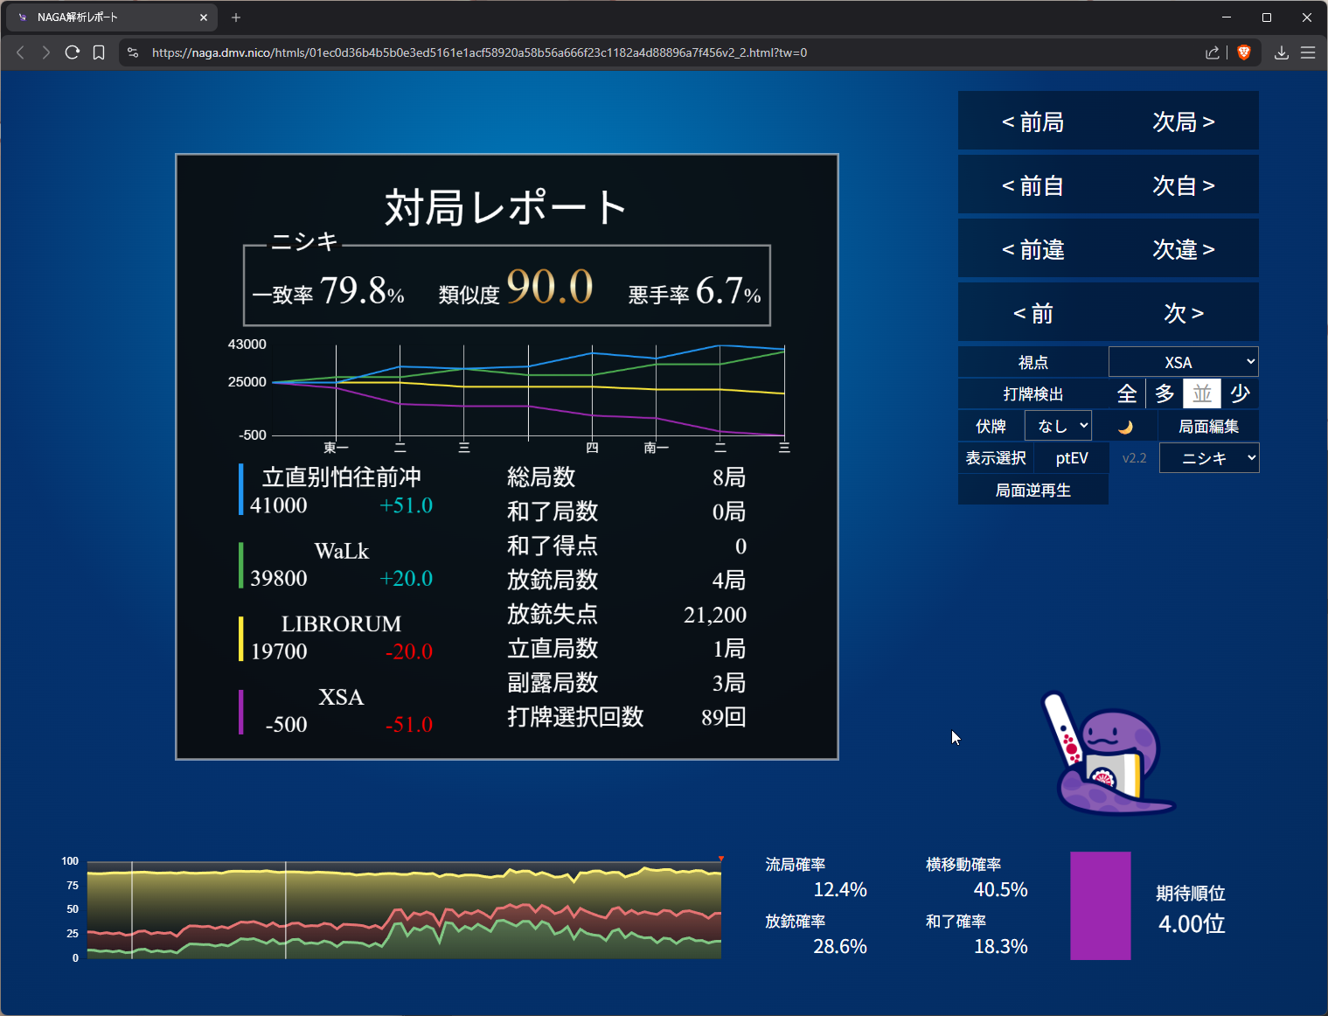Open the 視点 XSA player dropdown

[x=1183, y=362]
